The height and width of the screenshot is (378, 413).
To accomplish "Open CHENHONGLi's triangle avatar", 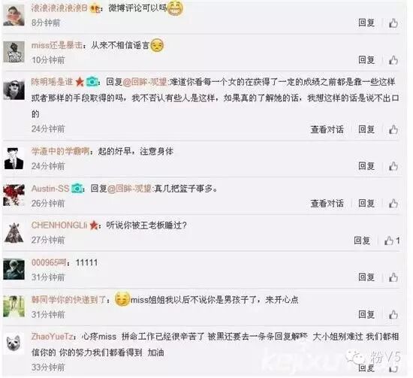I will pos(14,233).
